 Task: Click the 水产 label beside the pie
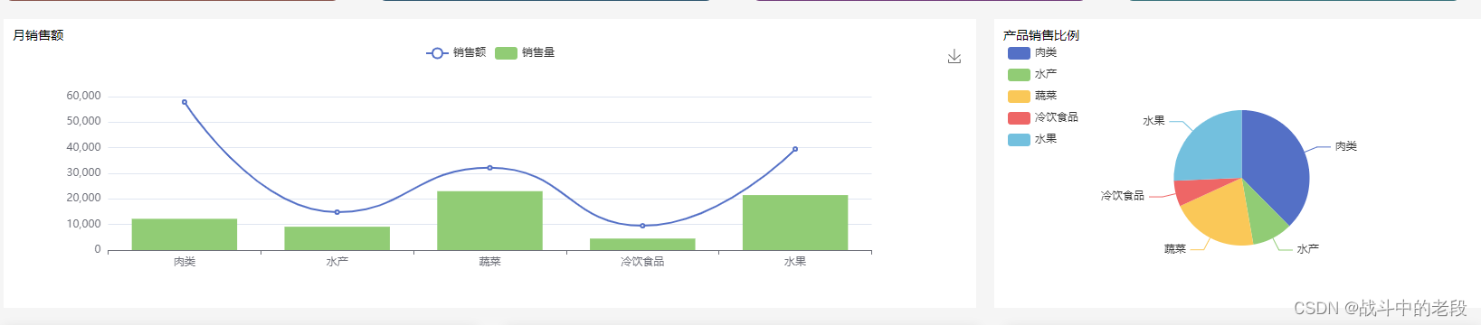[1307, 249]
